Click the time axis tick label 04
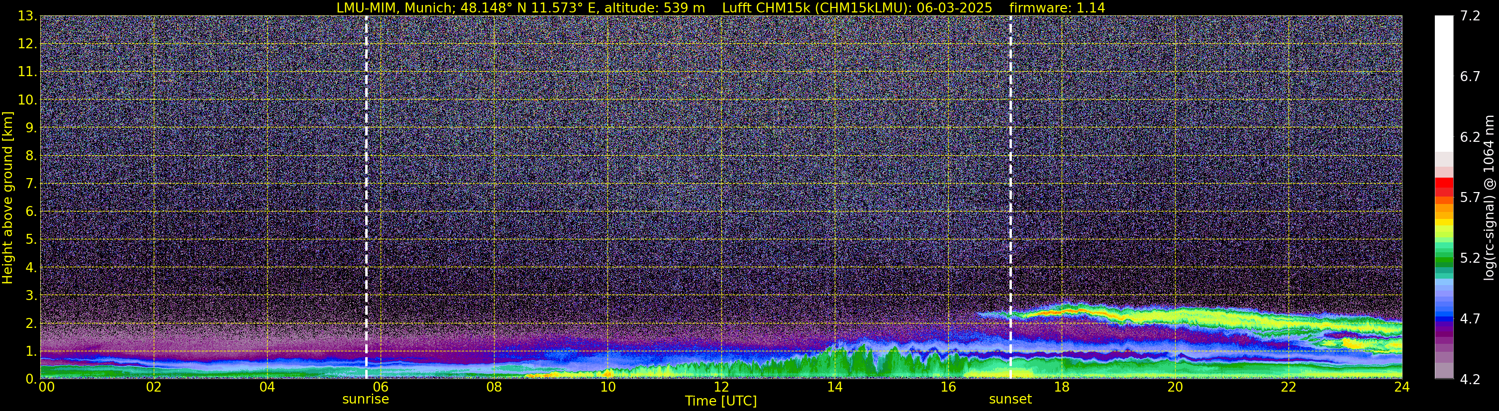1499x411 pixels. tap(267, 388)
